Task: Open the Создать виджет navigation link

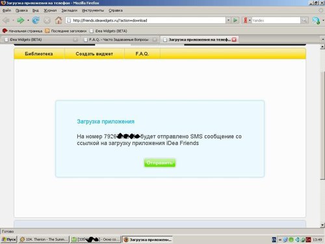Action: (94, 54)
